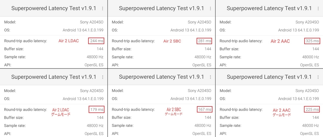Click the Air 2 SBC ゲームモード label
The height and width of the screenshot is (137, 323).
[x=174, y=112]
